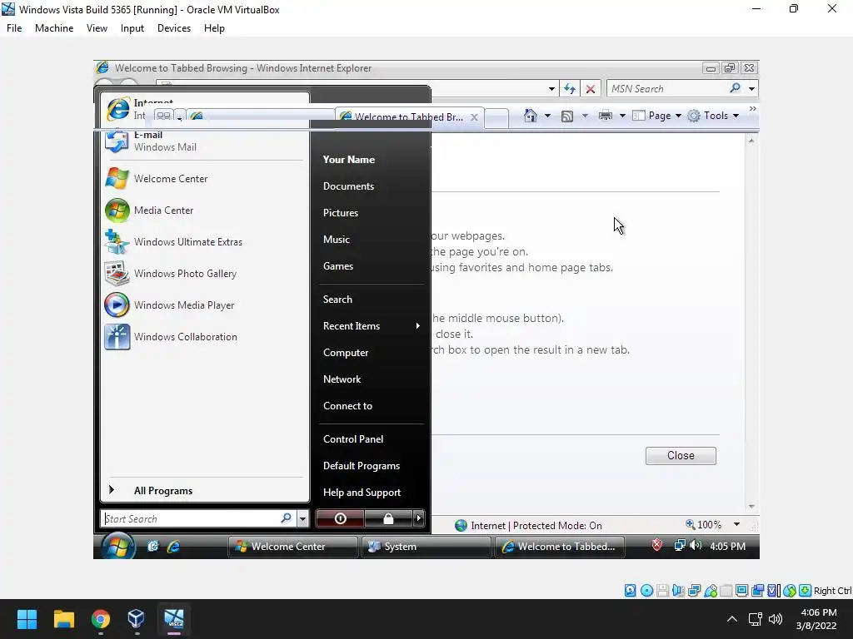
Task: Open the VirtualBox Machine menu
Action: (54, 28)
